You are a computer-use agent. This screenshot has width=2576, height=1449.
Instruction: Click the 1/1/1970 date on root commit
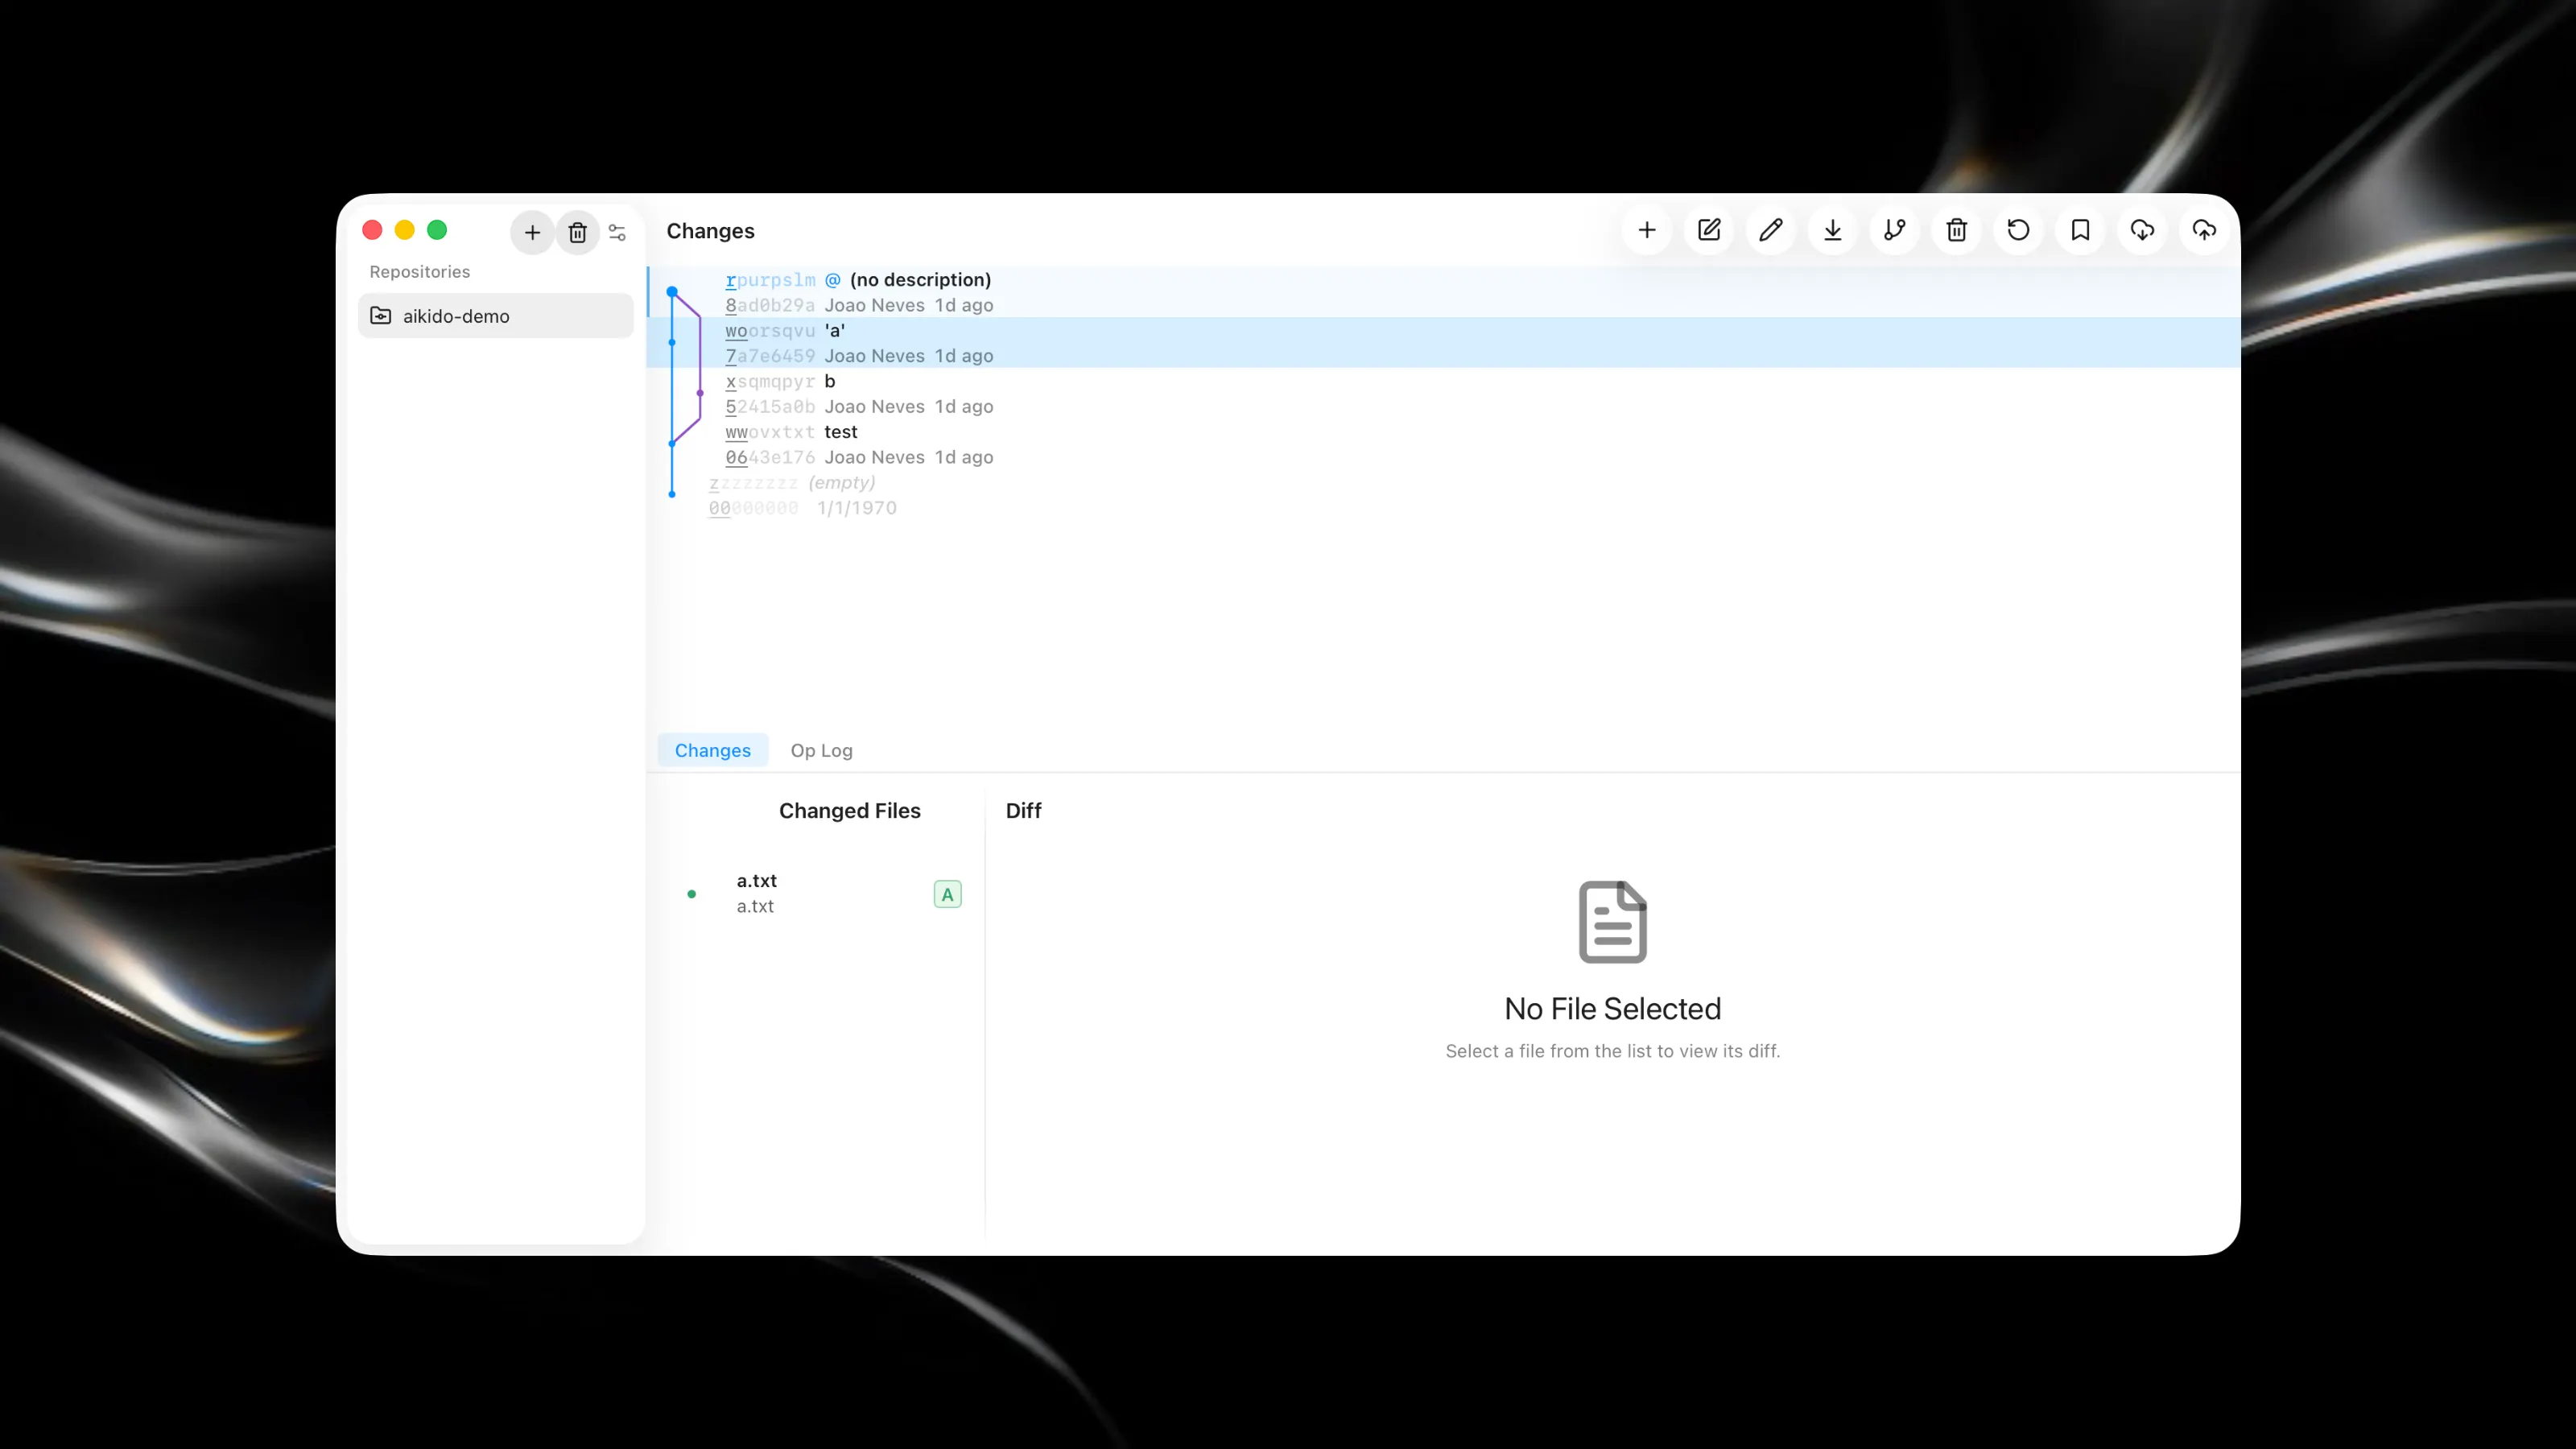tap(857, 508)
